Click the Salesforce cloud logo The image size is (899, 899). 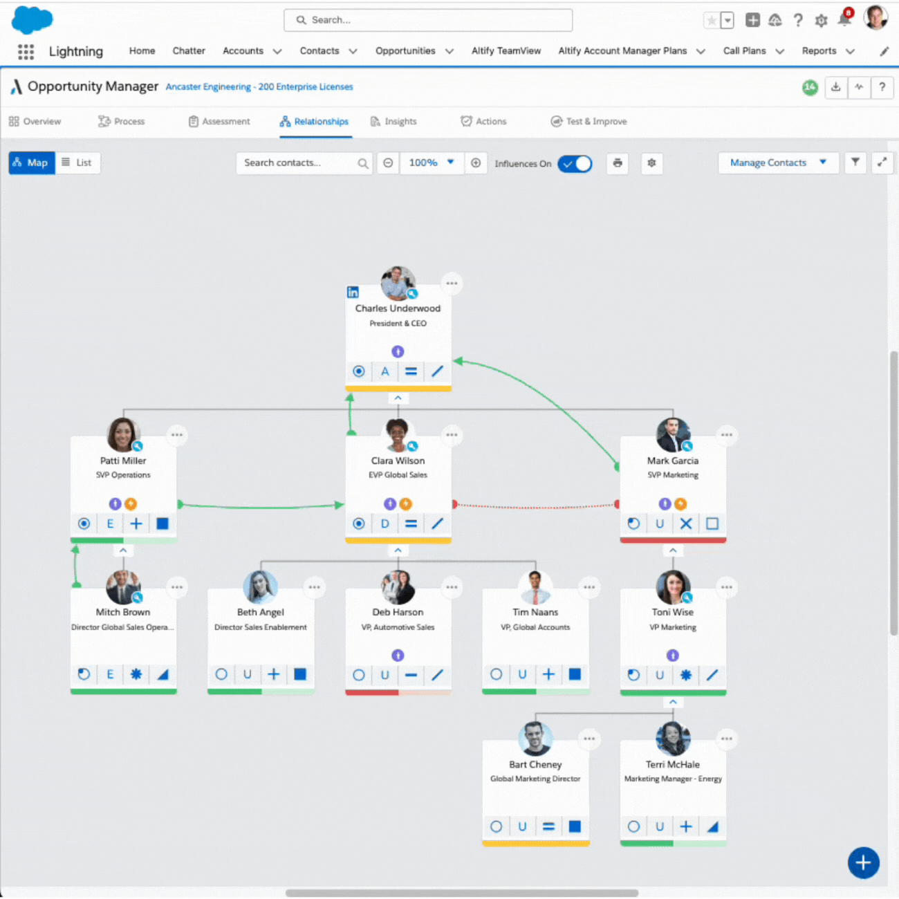(x=32, y=19)
